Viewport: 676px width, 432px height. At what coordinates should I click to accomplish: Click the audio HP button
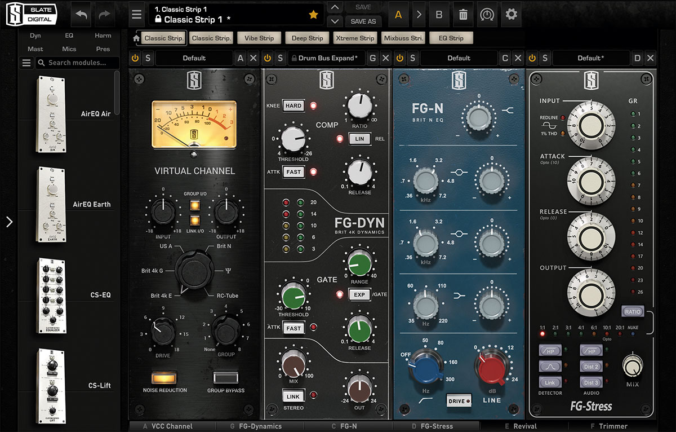coord(591,351)
